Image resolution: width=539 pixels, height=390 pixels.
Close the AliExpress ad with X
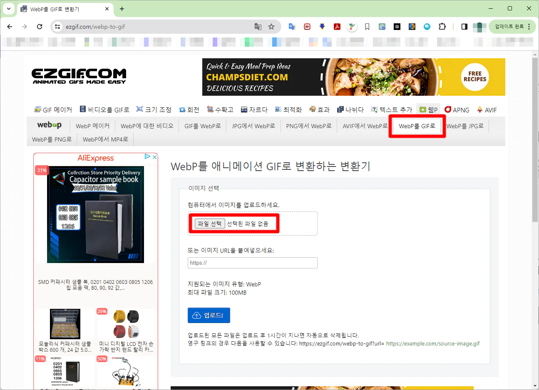(154, 157)
